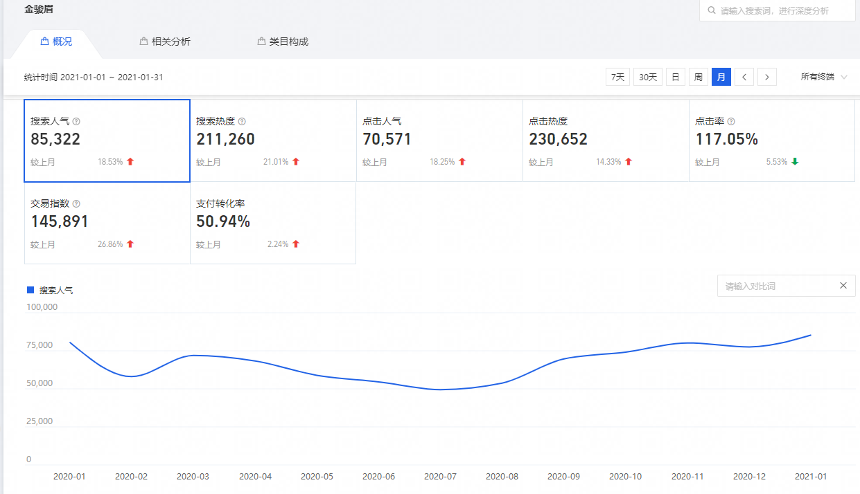Viewport: 860px width, 494px height.
Task: Select the 点击热度 metric card
Action: [x=606, y=140]
